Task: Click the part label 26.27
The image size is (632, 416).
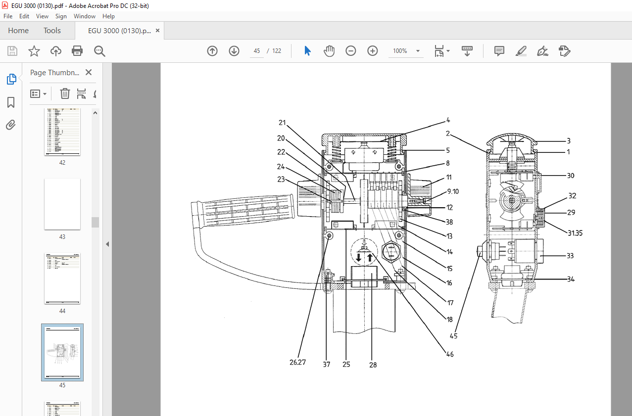Action: [x=298, y=362]
